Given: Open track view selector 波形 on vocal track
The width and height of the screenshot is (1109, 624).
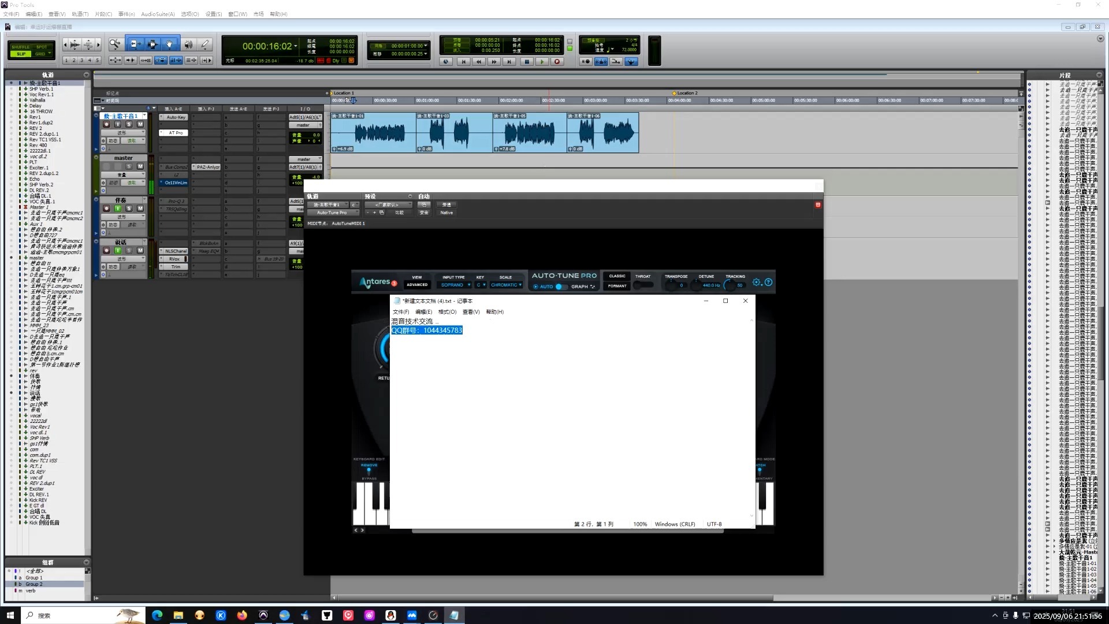Looking at the screenshot, I should click(123, 132).
